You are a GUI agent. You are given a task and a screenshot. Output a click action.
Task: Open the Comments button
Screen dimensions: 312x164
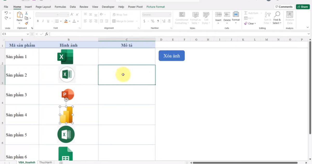(x=284, y=7)
